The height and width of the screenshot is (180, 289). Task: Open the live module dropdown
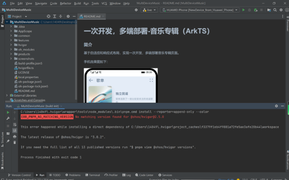point(149,10)
